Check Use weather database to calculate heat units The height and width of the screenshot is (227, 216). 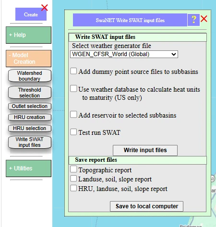[73, 88]
